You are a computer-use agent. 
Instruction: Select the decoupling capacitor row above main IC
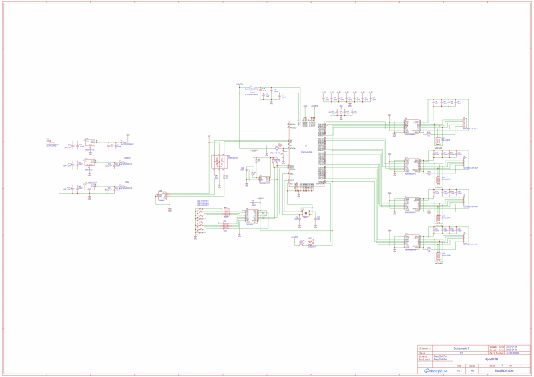coord(347,98)
